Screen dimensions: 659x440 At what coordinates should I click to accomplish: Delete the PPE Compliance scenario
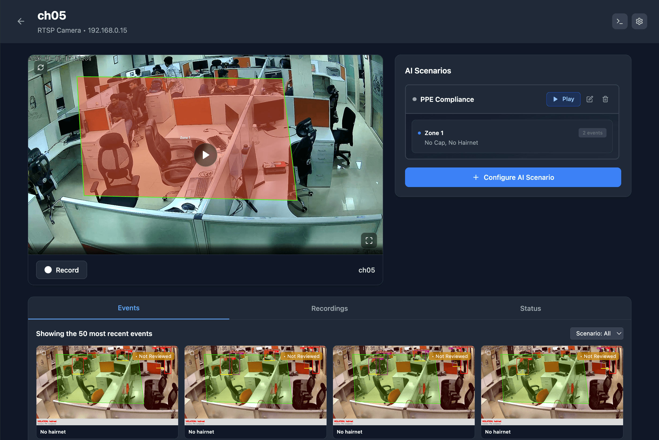pyautogui.click(x=605, y=99)
